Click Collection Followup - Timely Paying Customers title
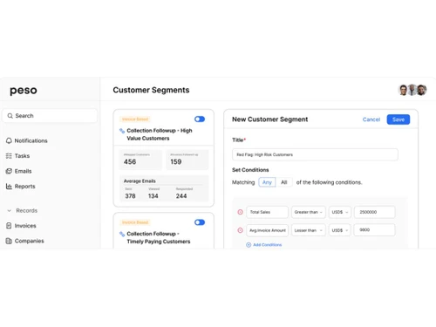This screenshot has height=327, width=436. click(159, 237)
